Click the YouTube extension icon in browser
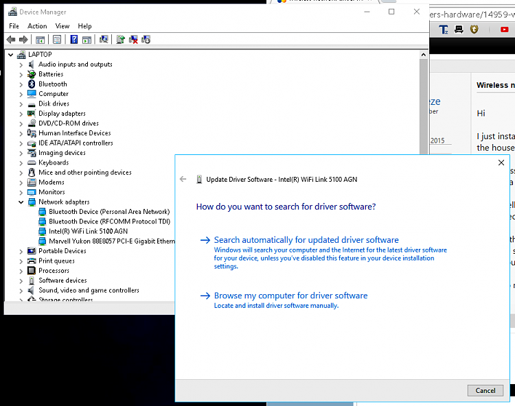Viewport: 515px width, 406px height. click(x=504, y=29)
